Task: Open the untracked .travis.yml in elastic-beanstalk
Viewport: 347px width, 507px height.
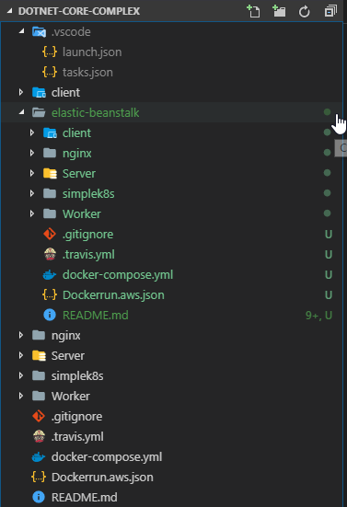Action: coord(88,255)
